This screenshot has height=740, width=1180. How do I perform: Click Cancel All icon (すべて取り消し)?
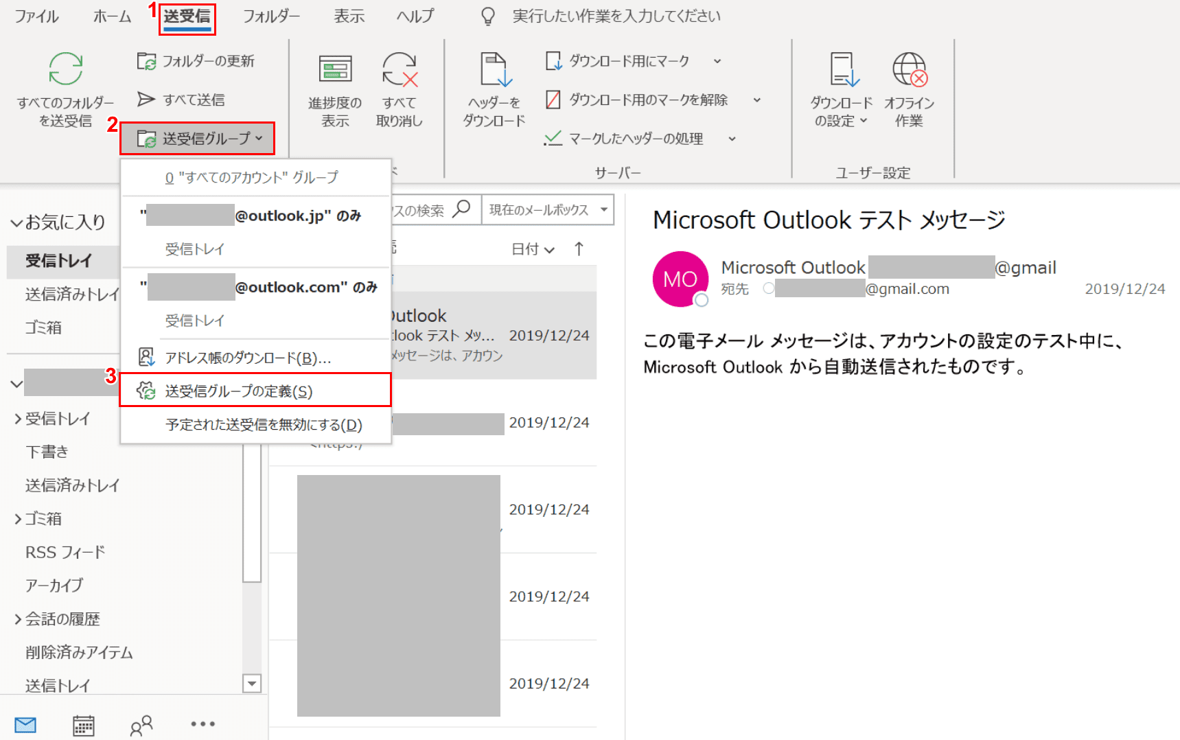(x=400, y=70)
